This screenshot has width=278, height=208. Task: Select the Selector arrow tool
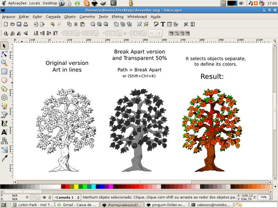click(4, 46)
